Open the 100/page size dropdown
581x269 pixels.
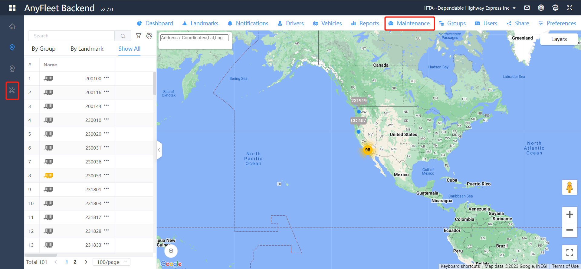pos(112,262)
